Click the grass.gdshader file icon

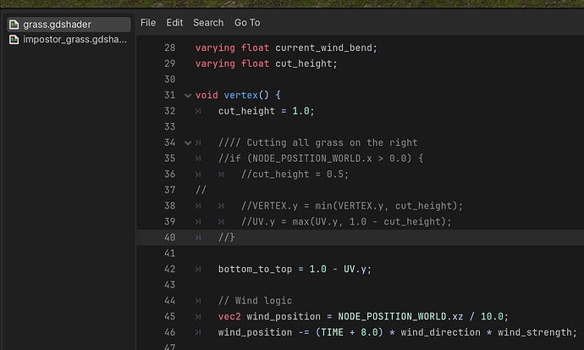14,25
